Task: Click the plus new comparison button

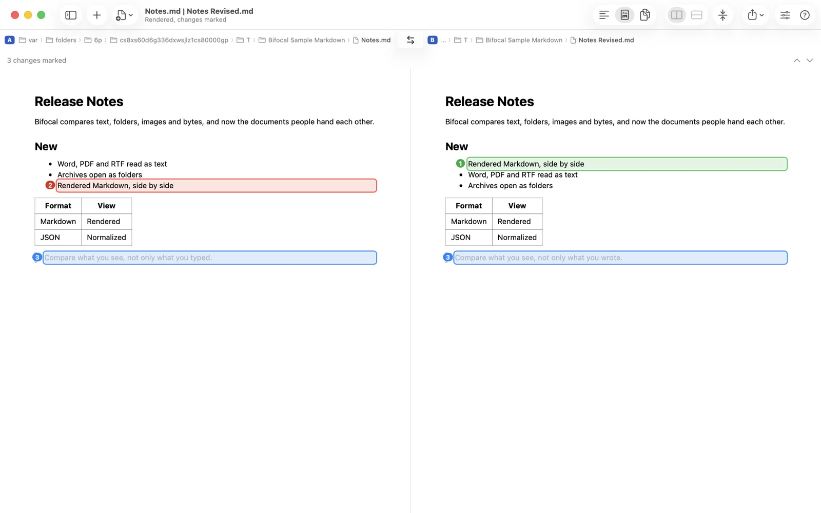Action: point(96,15)
